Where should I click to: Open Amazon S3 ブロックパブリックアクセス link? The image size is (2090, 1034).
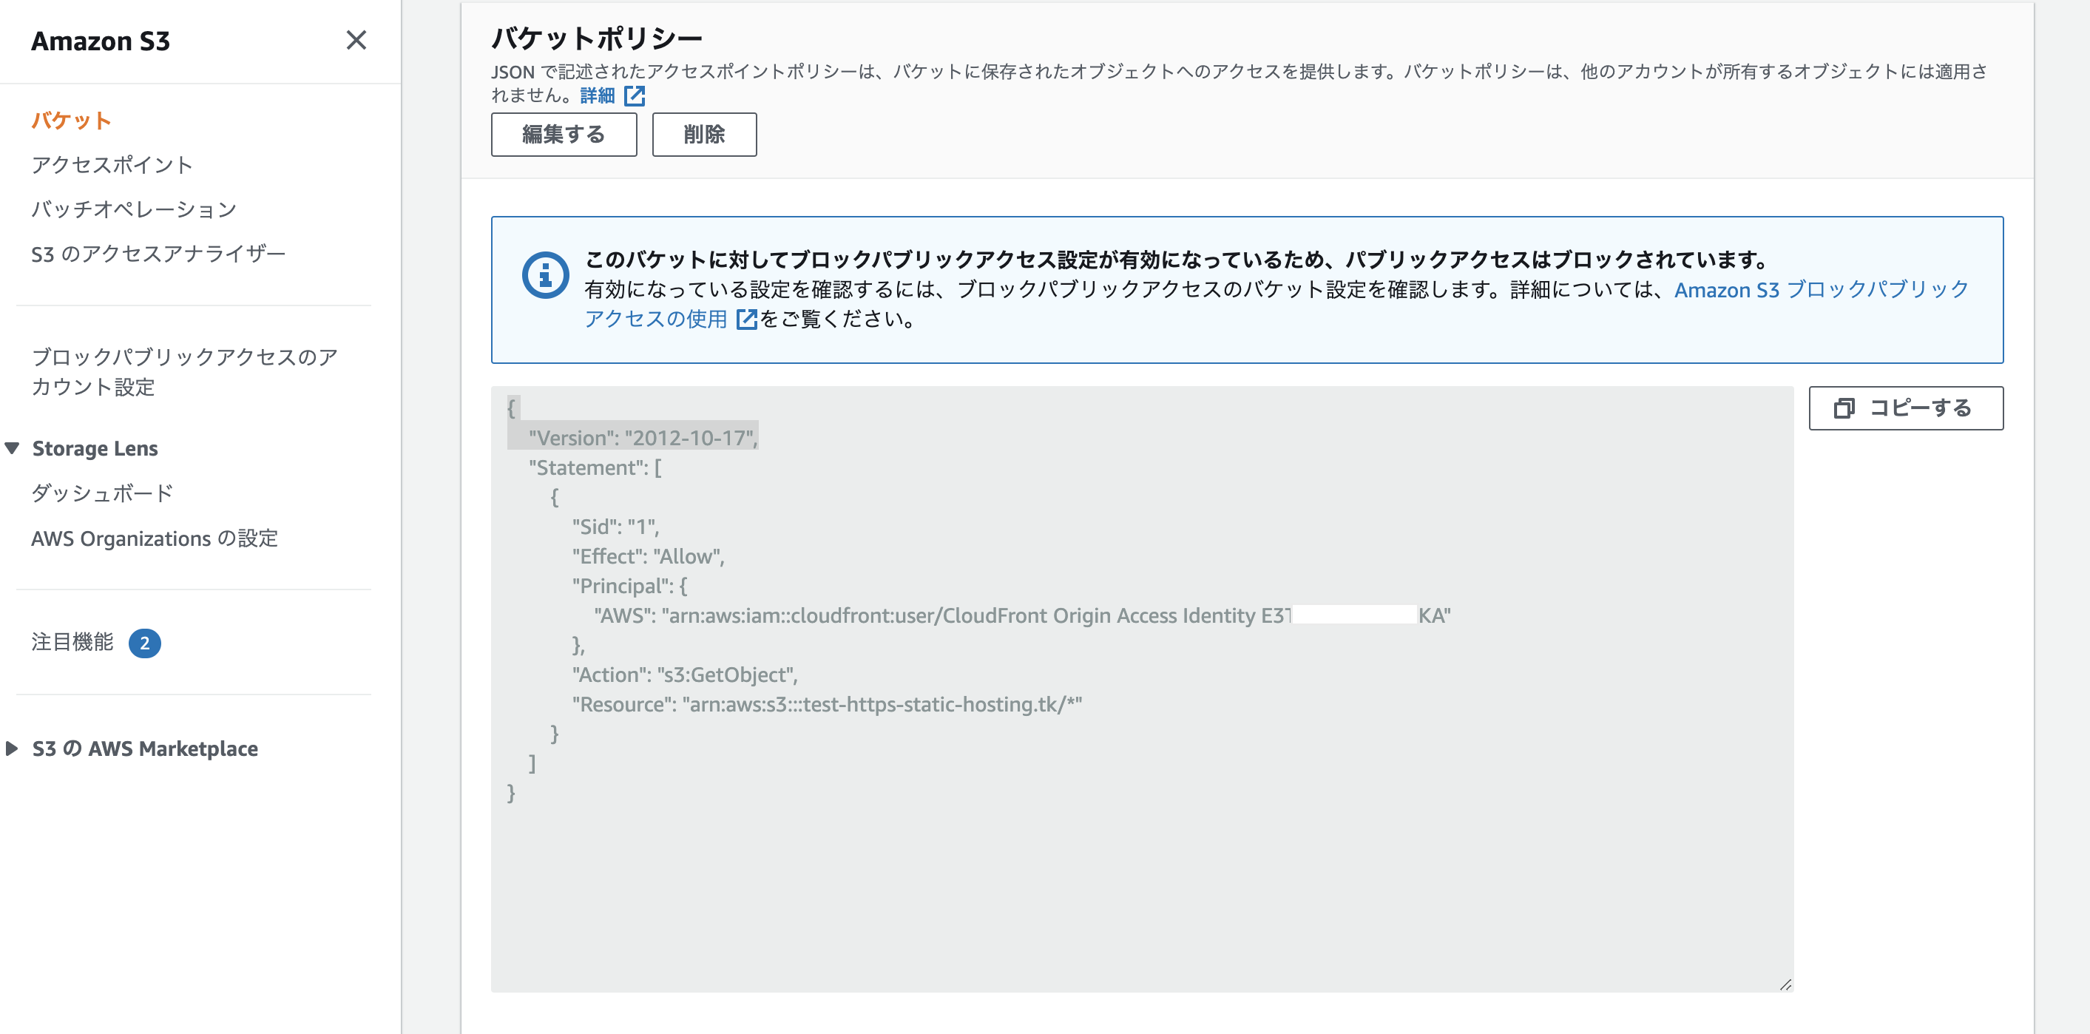tap(1821, 290)
